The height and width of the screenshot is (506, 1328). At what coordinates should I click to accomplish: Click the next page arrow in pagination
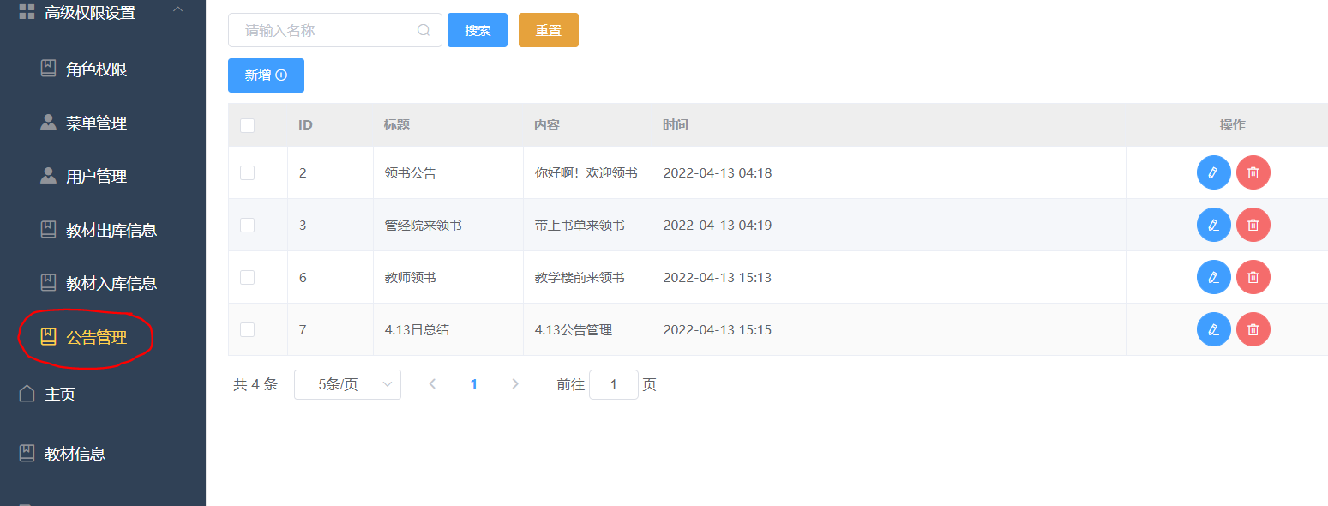tap(515, 384)
